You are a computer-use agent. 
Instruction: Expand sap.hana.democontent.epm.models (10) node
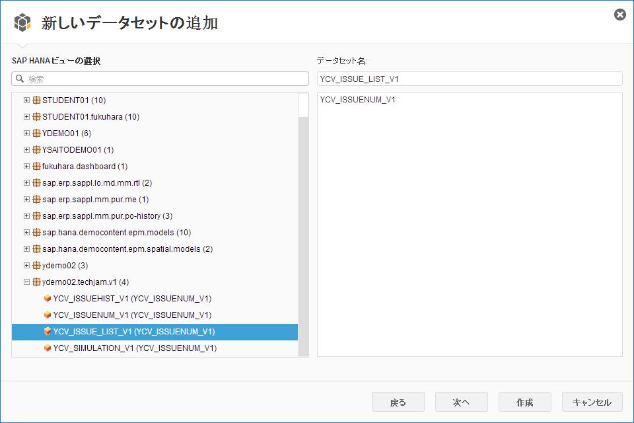pyautogui.click(x=26, y=233)
